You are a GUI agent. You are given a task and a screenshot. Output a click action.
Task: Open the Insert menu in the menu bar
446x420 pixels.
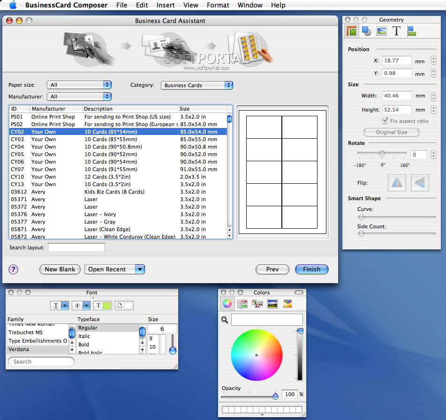coord(166,5)
